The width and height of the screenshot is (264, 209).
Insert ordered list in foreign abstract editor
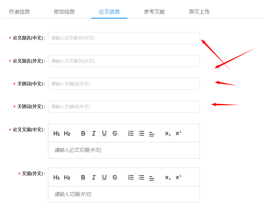pyautogui.click(x=131, y=177)
